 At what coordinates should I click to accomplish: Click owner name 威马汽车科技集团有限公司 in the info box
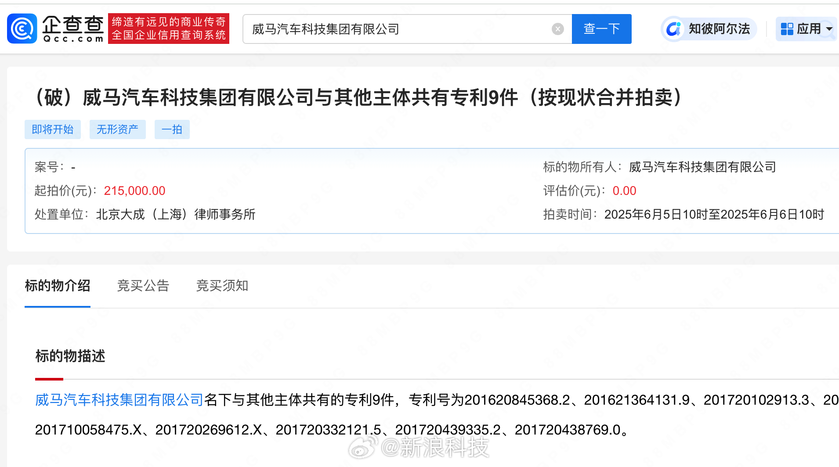click(x=702, y=167)
